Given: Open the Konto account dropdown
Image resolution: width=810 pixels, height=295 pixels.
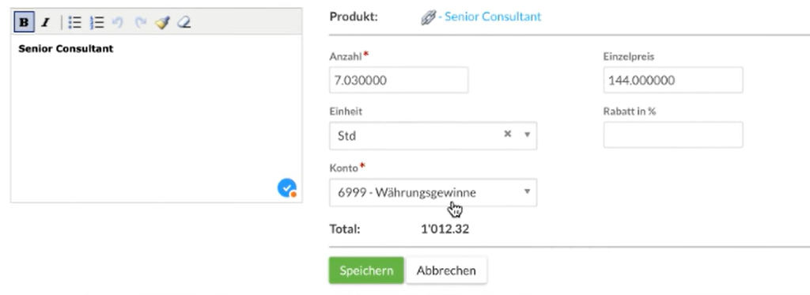Looking at the screenshot, I should [x=433, y=192].
